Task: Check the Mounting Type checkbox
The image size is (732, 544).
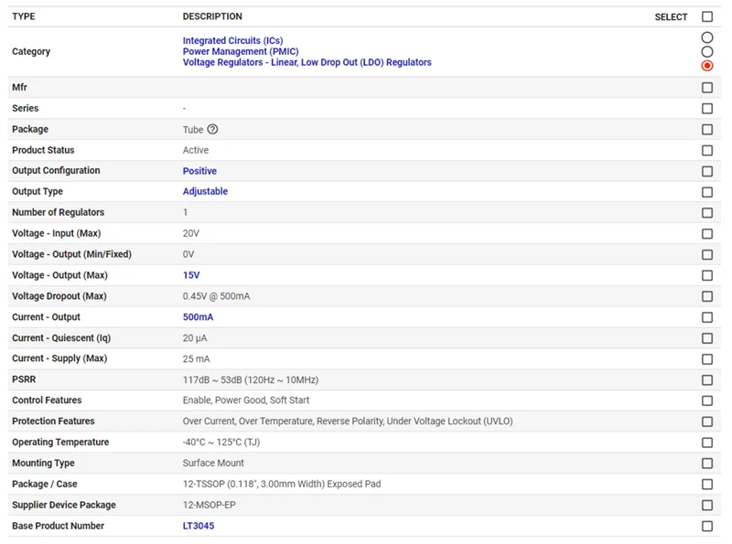Action: 707,464
